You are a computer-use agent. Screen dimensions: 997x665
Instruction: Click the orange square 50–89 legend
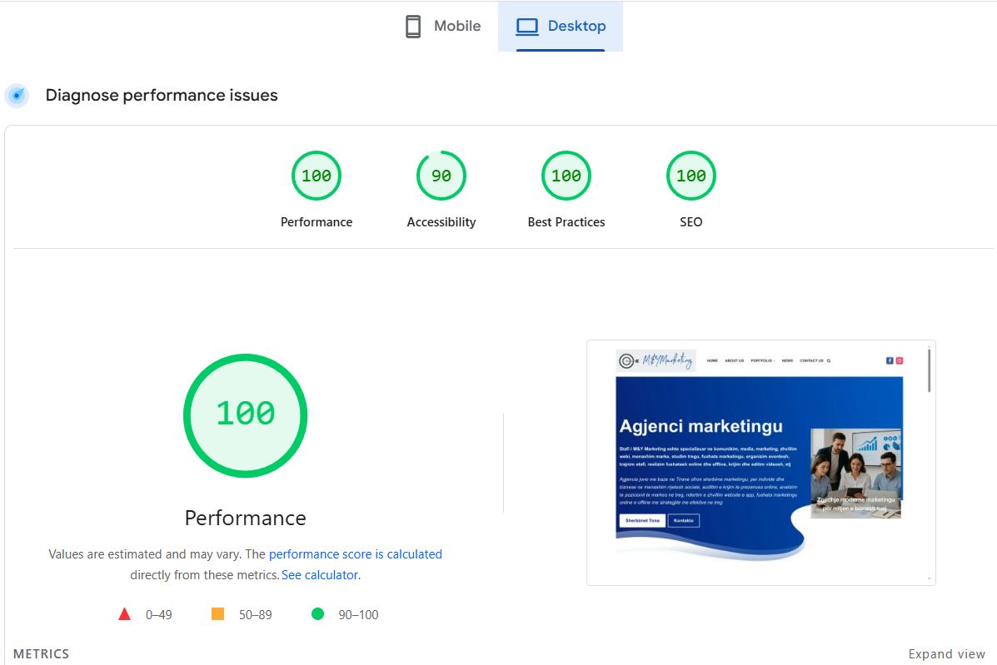(218, 615)
